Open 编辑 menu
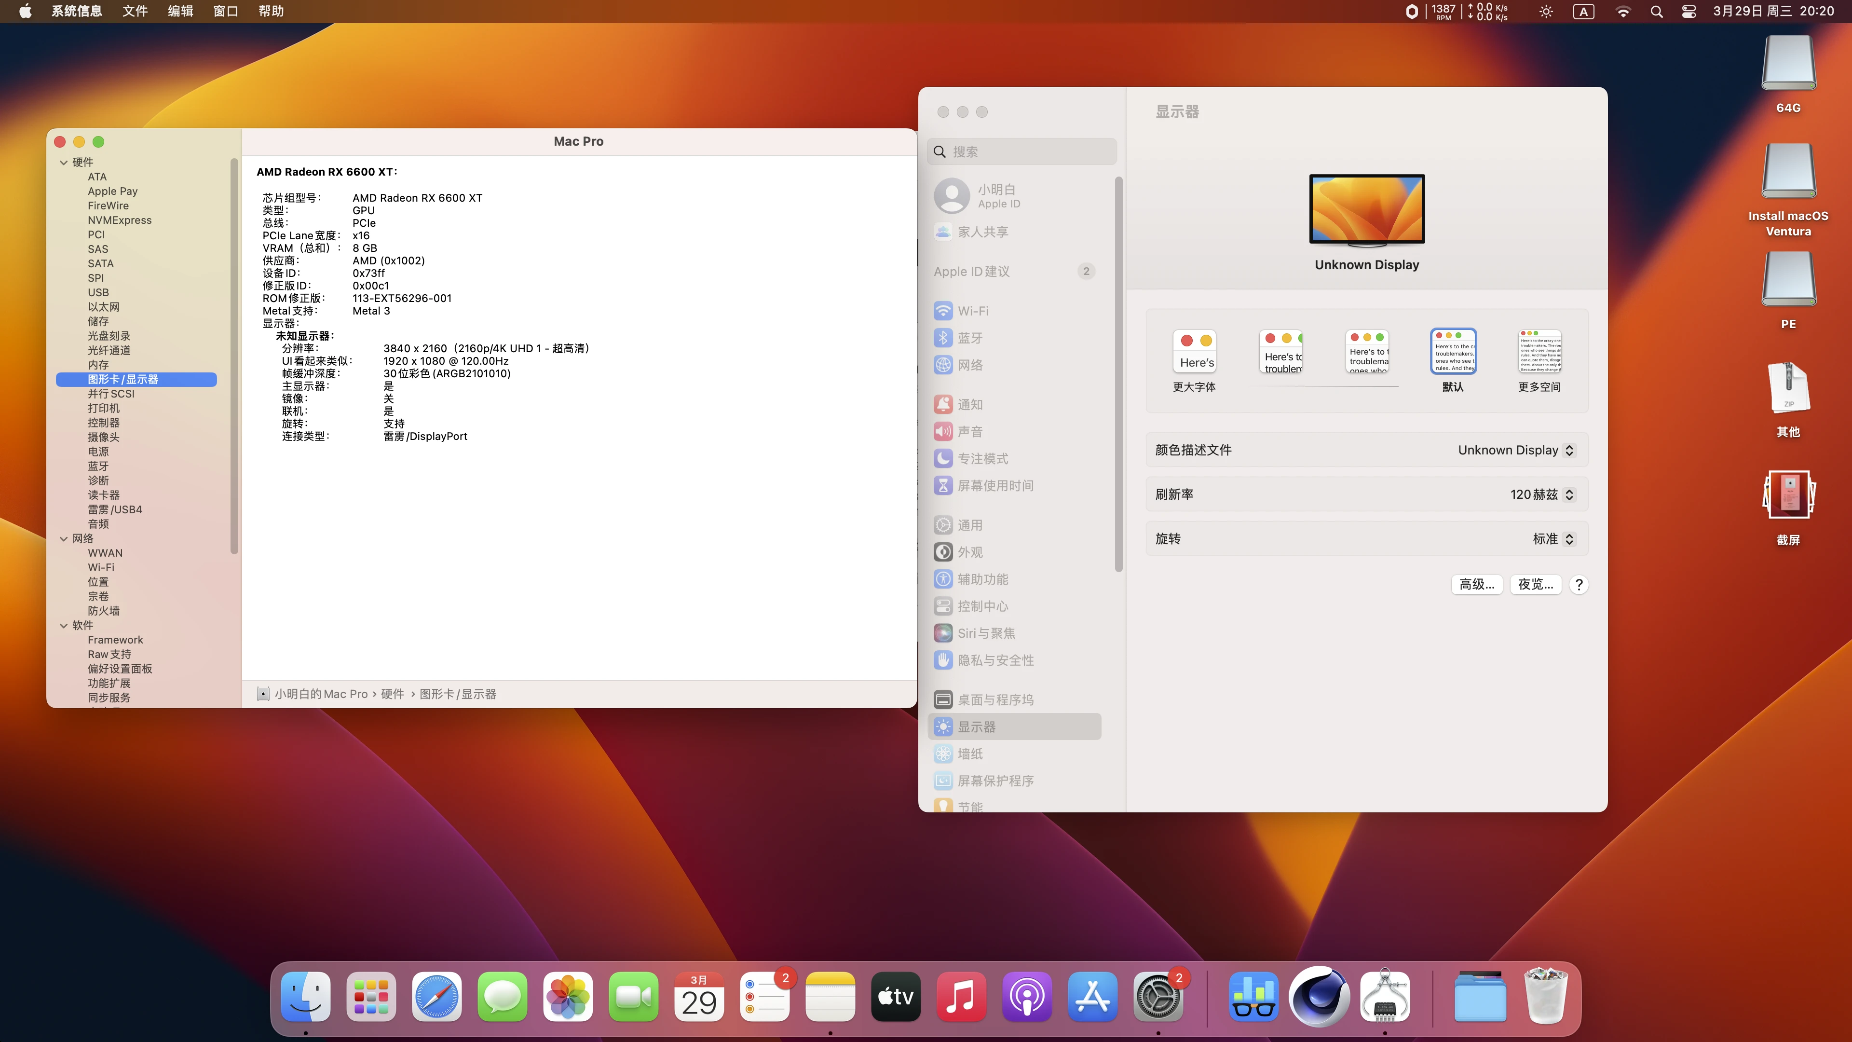The image size is (1852, 1042). 180,12
